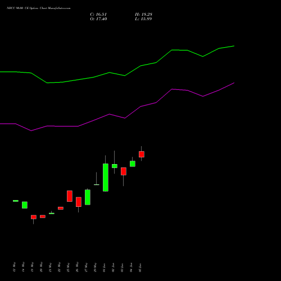The image size is (281, 281).
Task: Click the close value C: 16.51
Action: [98, 15]
